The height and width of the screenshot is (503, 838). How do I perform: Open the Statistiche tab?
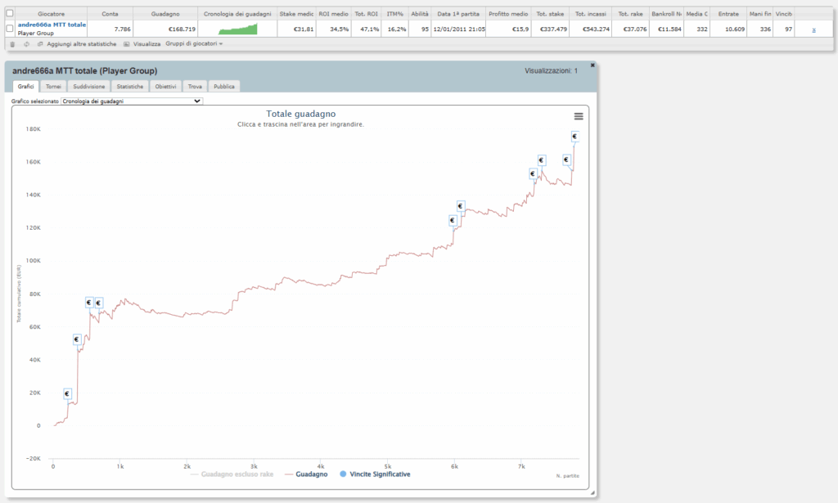click(130, 87)
